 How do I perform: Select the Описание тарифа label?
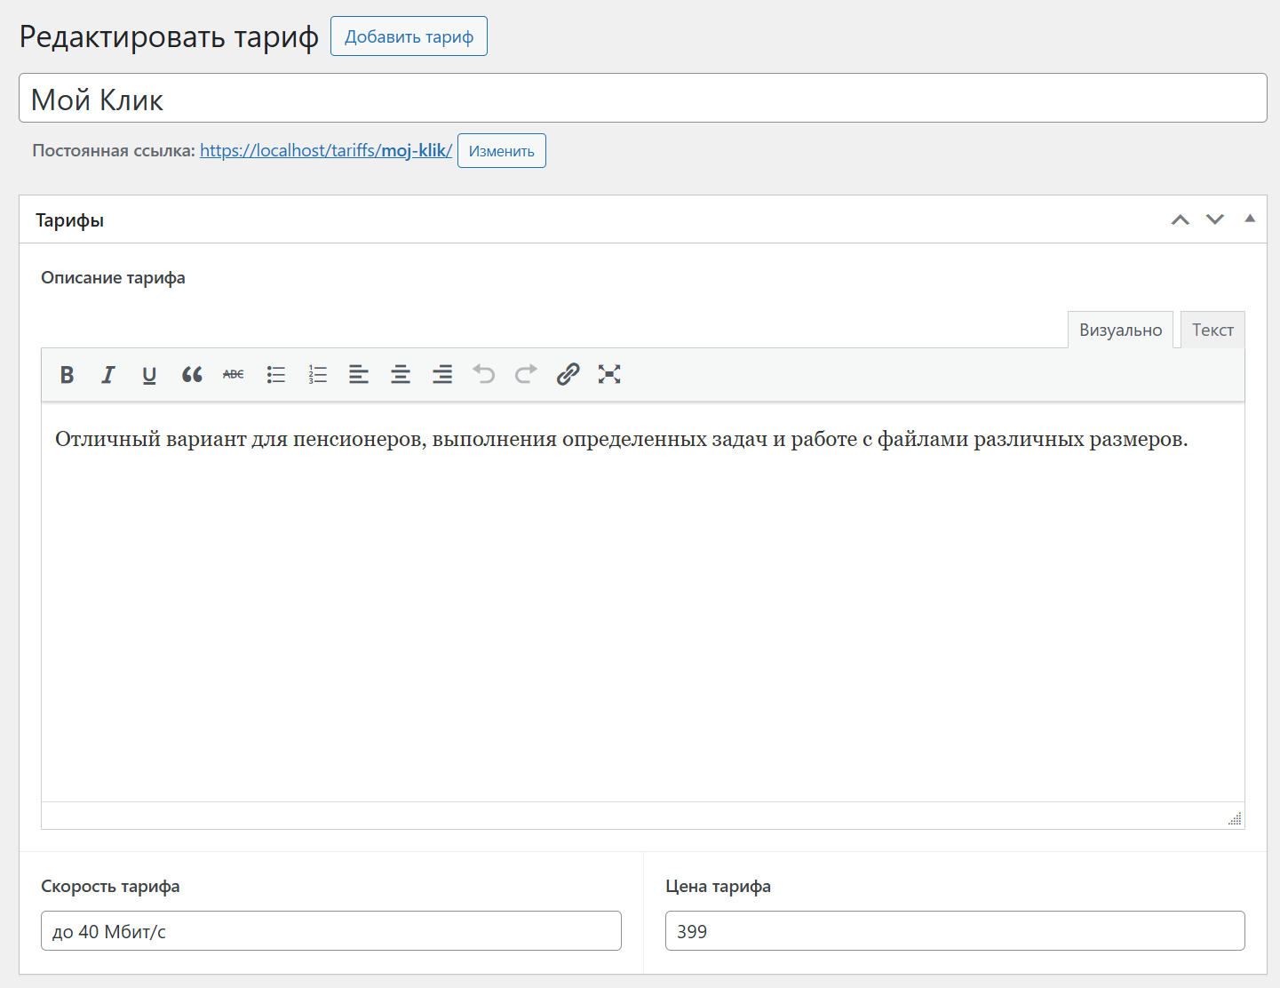[113, 278]
